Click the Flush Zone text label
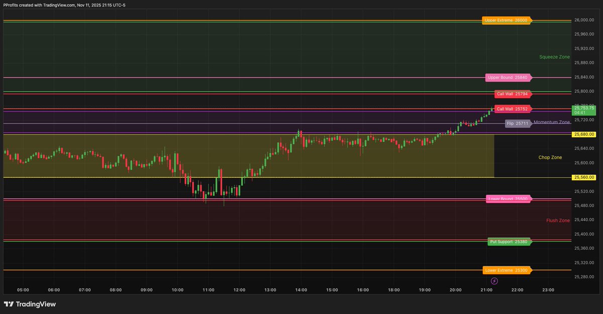Screen dimensions: 603x314 [x=558, y=220]
